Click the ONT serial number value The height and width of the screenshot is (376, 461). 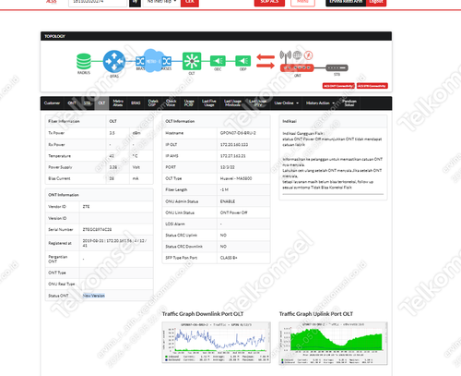(97, 230)
